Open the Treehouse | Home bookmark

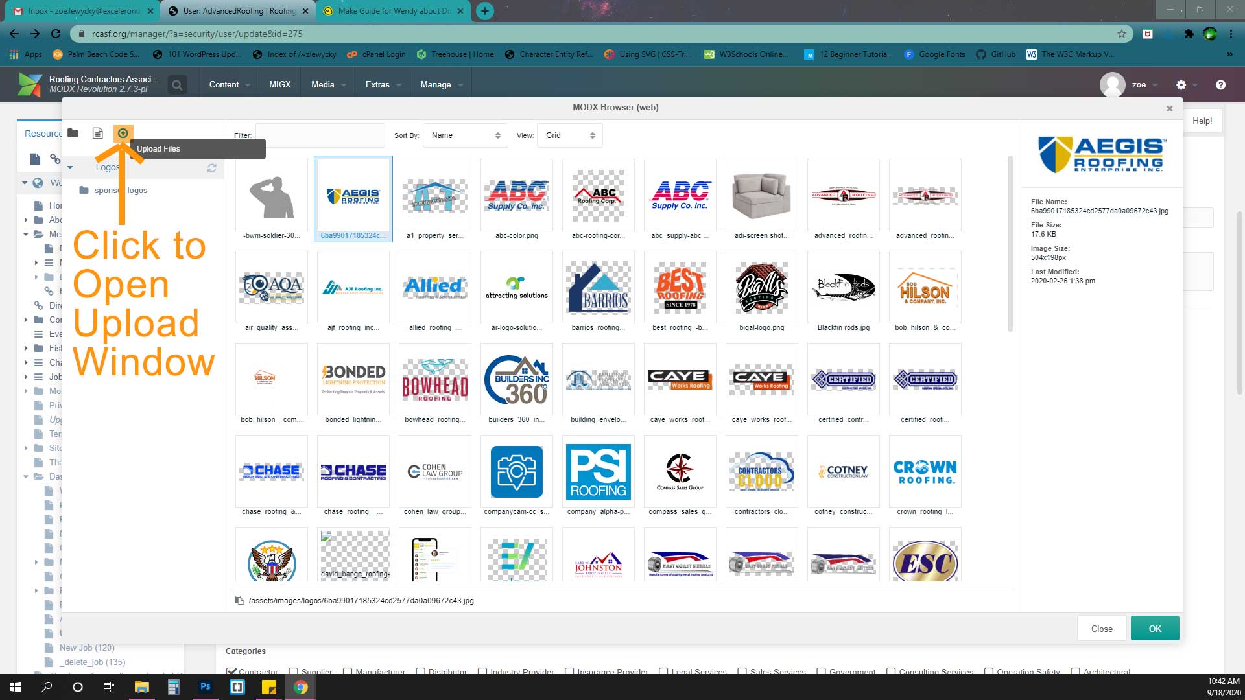pos(455,54)
